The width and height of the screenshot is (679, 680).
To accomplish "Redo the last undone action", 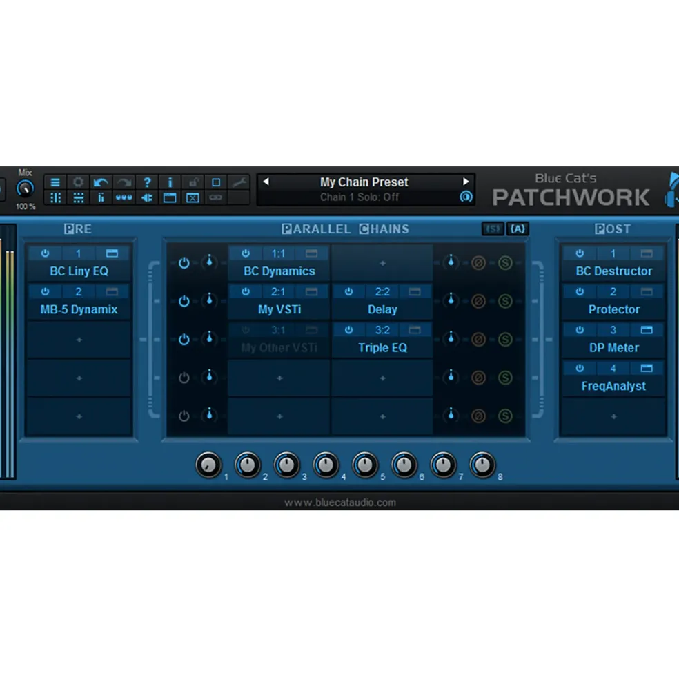I will (124, 182).
